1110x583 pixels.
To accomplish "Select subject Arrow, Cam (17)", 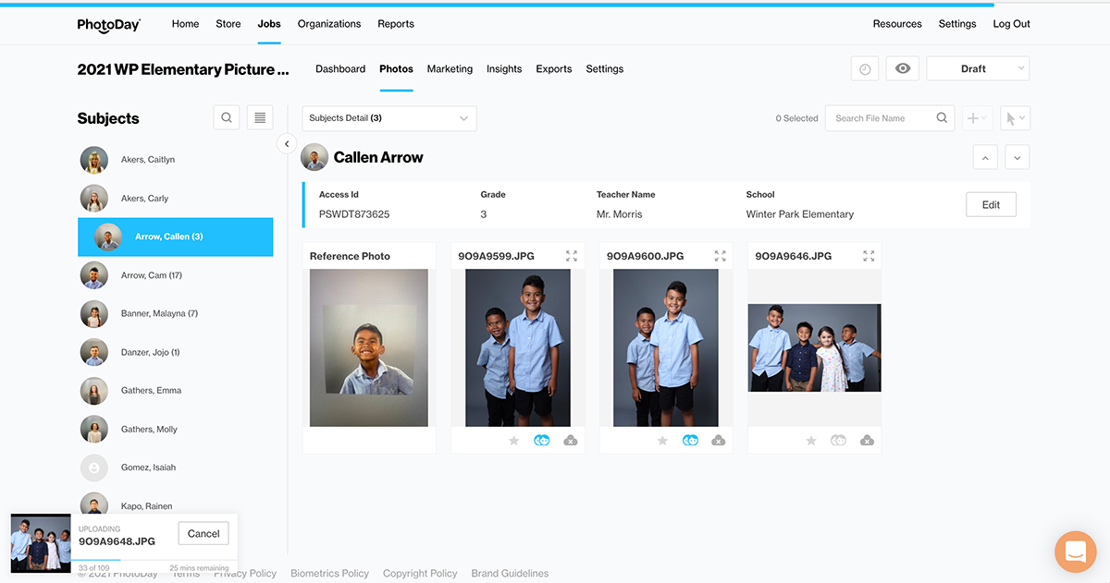I will 175,275.
